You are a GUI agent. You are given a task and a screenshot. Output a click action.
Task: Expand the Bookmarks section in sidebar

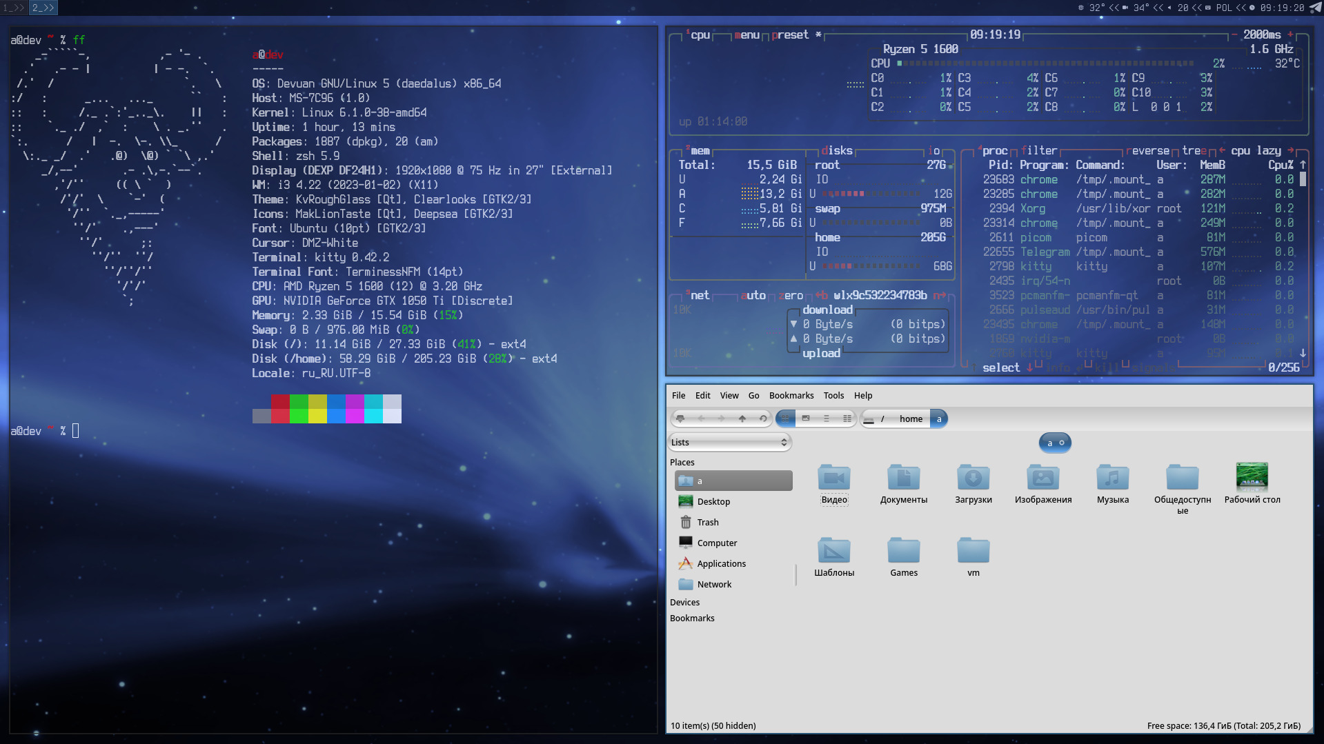coord(692,619)
